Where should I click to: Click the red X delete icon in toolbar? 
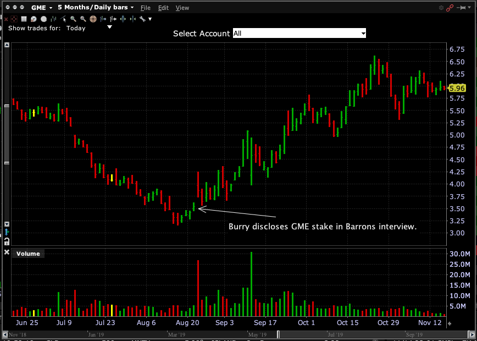point(6,19)
